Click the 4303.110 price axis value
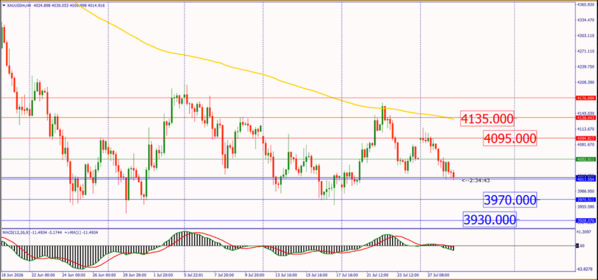This screenshot has width=598, height=280. 586,35
